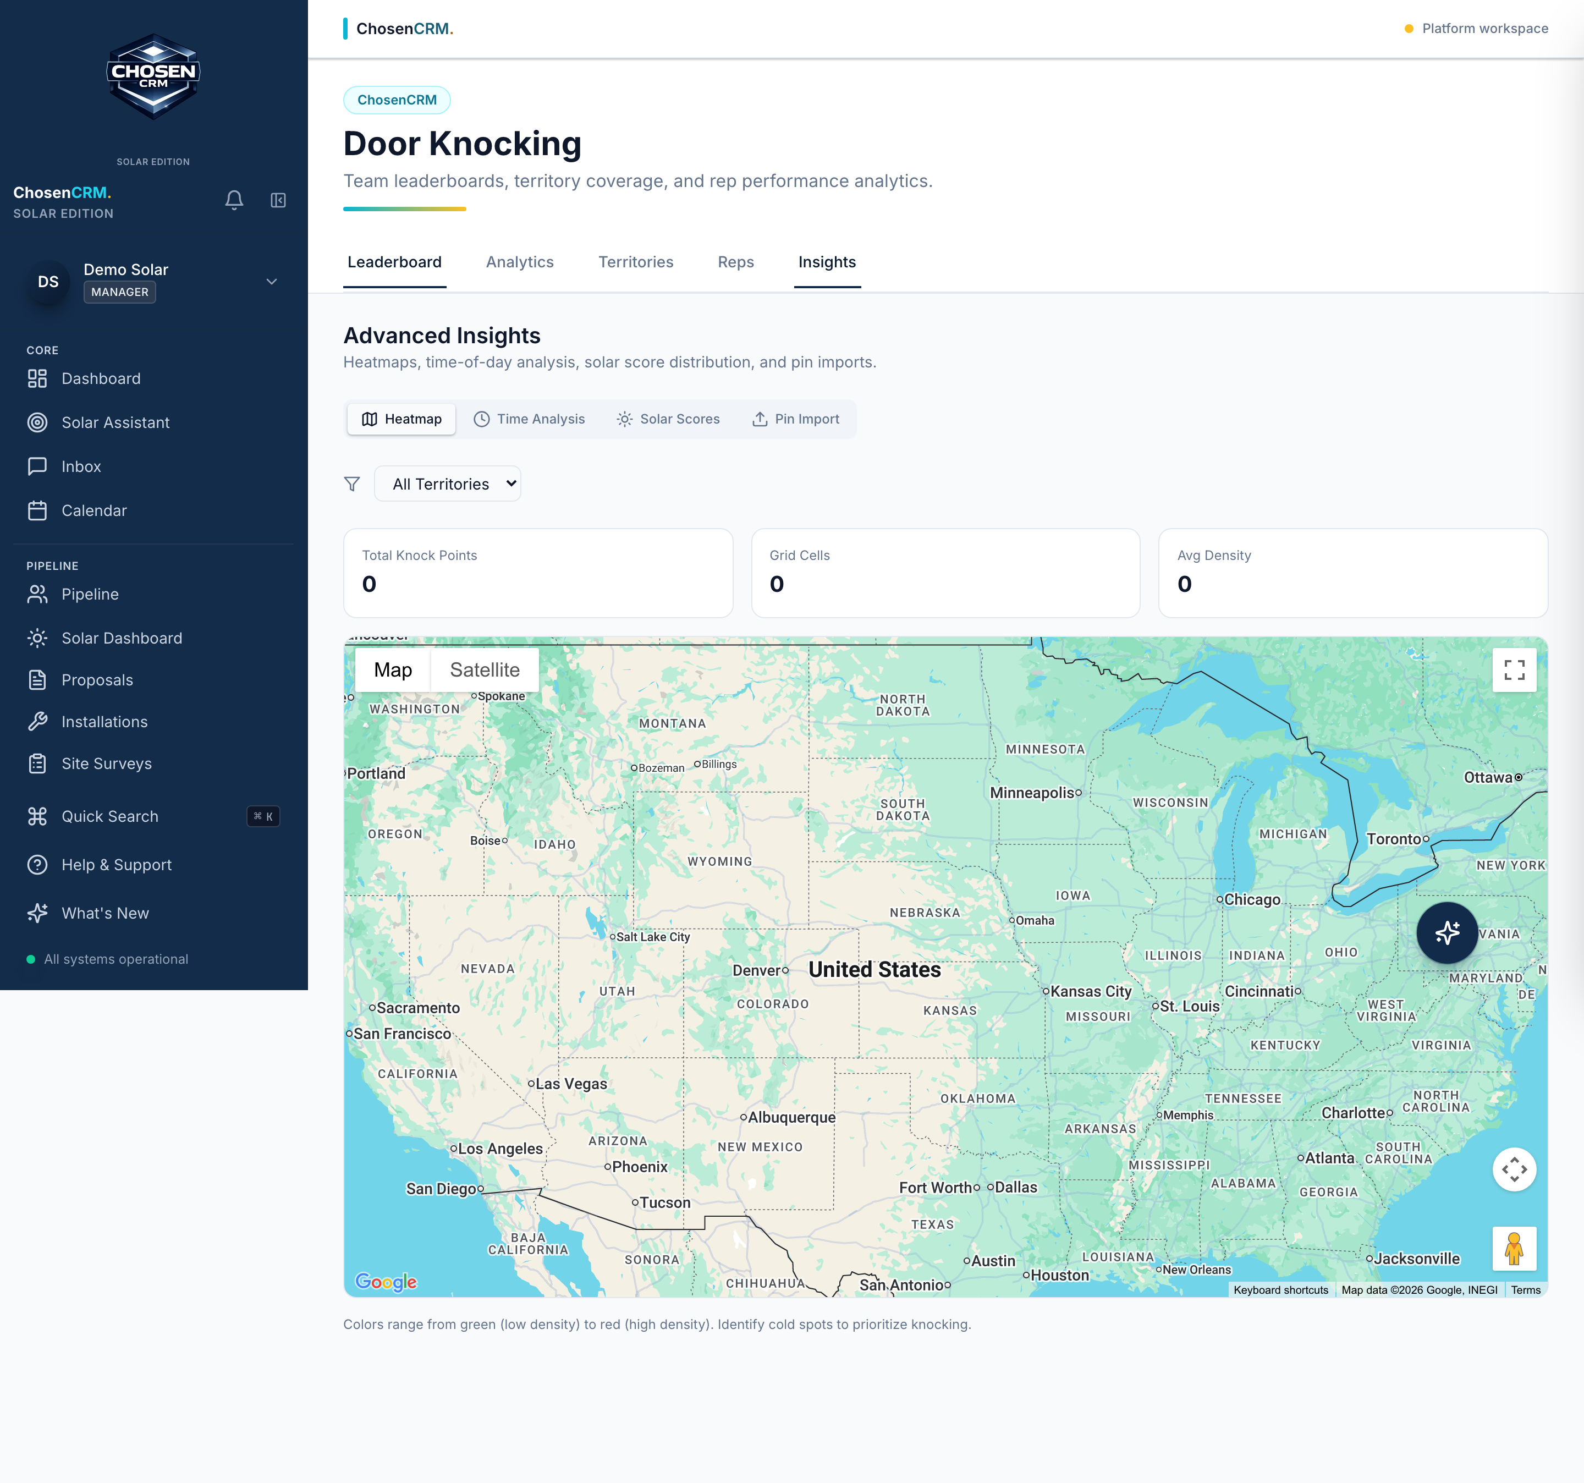Launch Quick Search
Screen dimensions: 1584x1483
153,816
